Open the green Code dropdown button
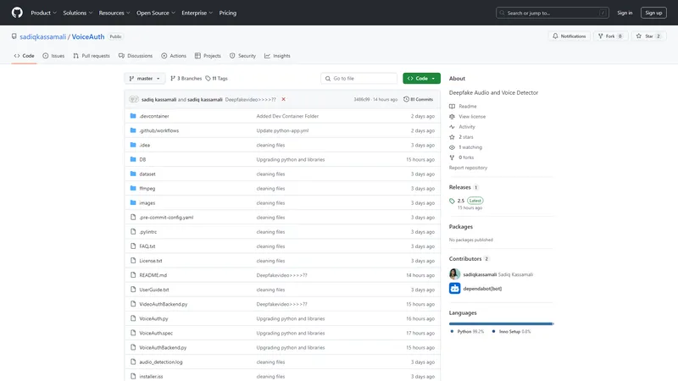 click(421, 78)
